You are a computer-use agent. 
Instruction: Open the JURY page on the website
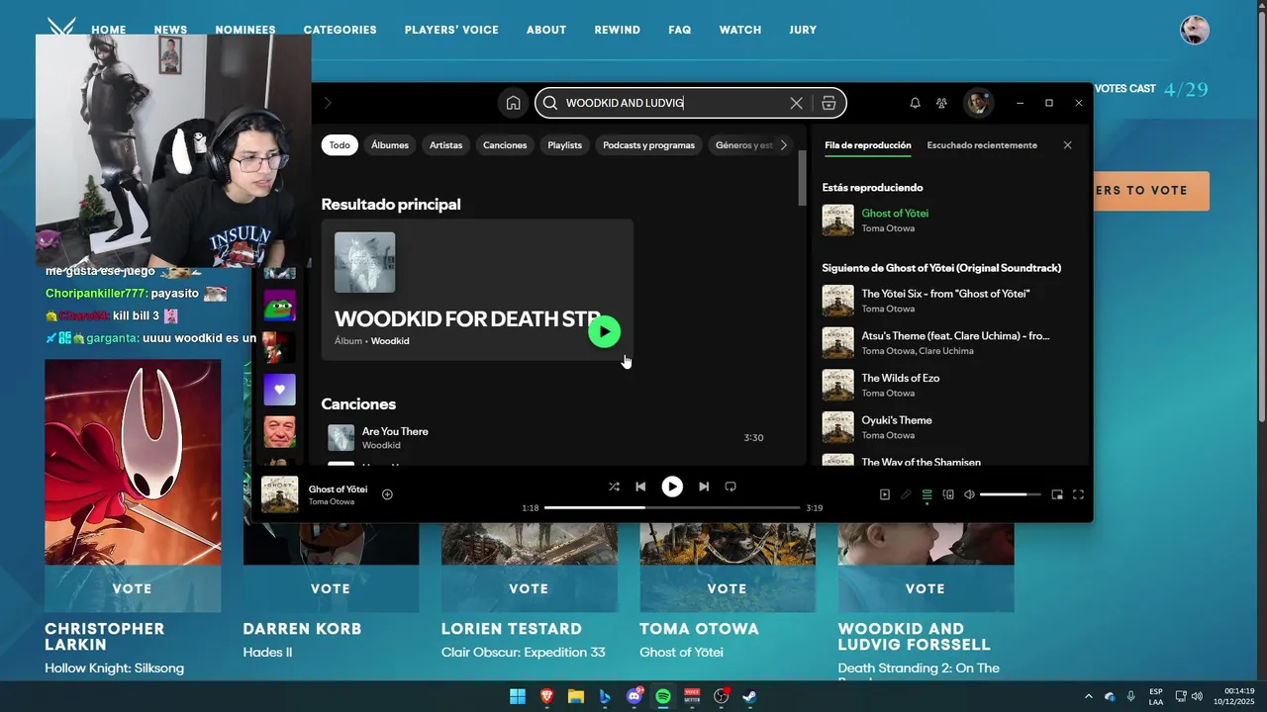pyautogui.click(x=803, y=30)
